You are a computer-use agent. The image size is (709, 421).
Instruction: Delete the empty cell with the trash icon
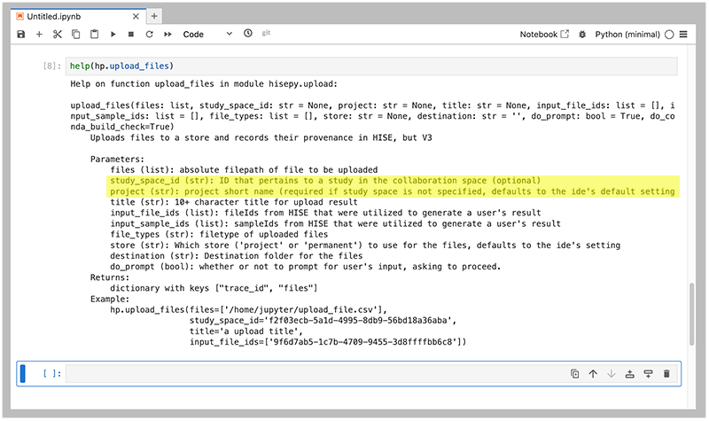(x=666, y=374)
